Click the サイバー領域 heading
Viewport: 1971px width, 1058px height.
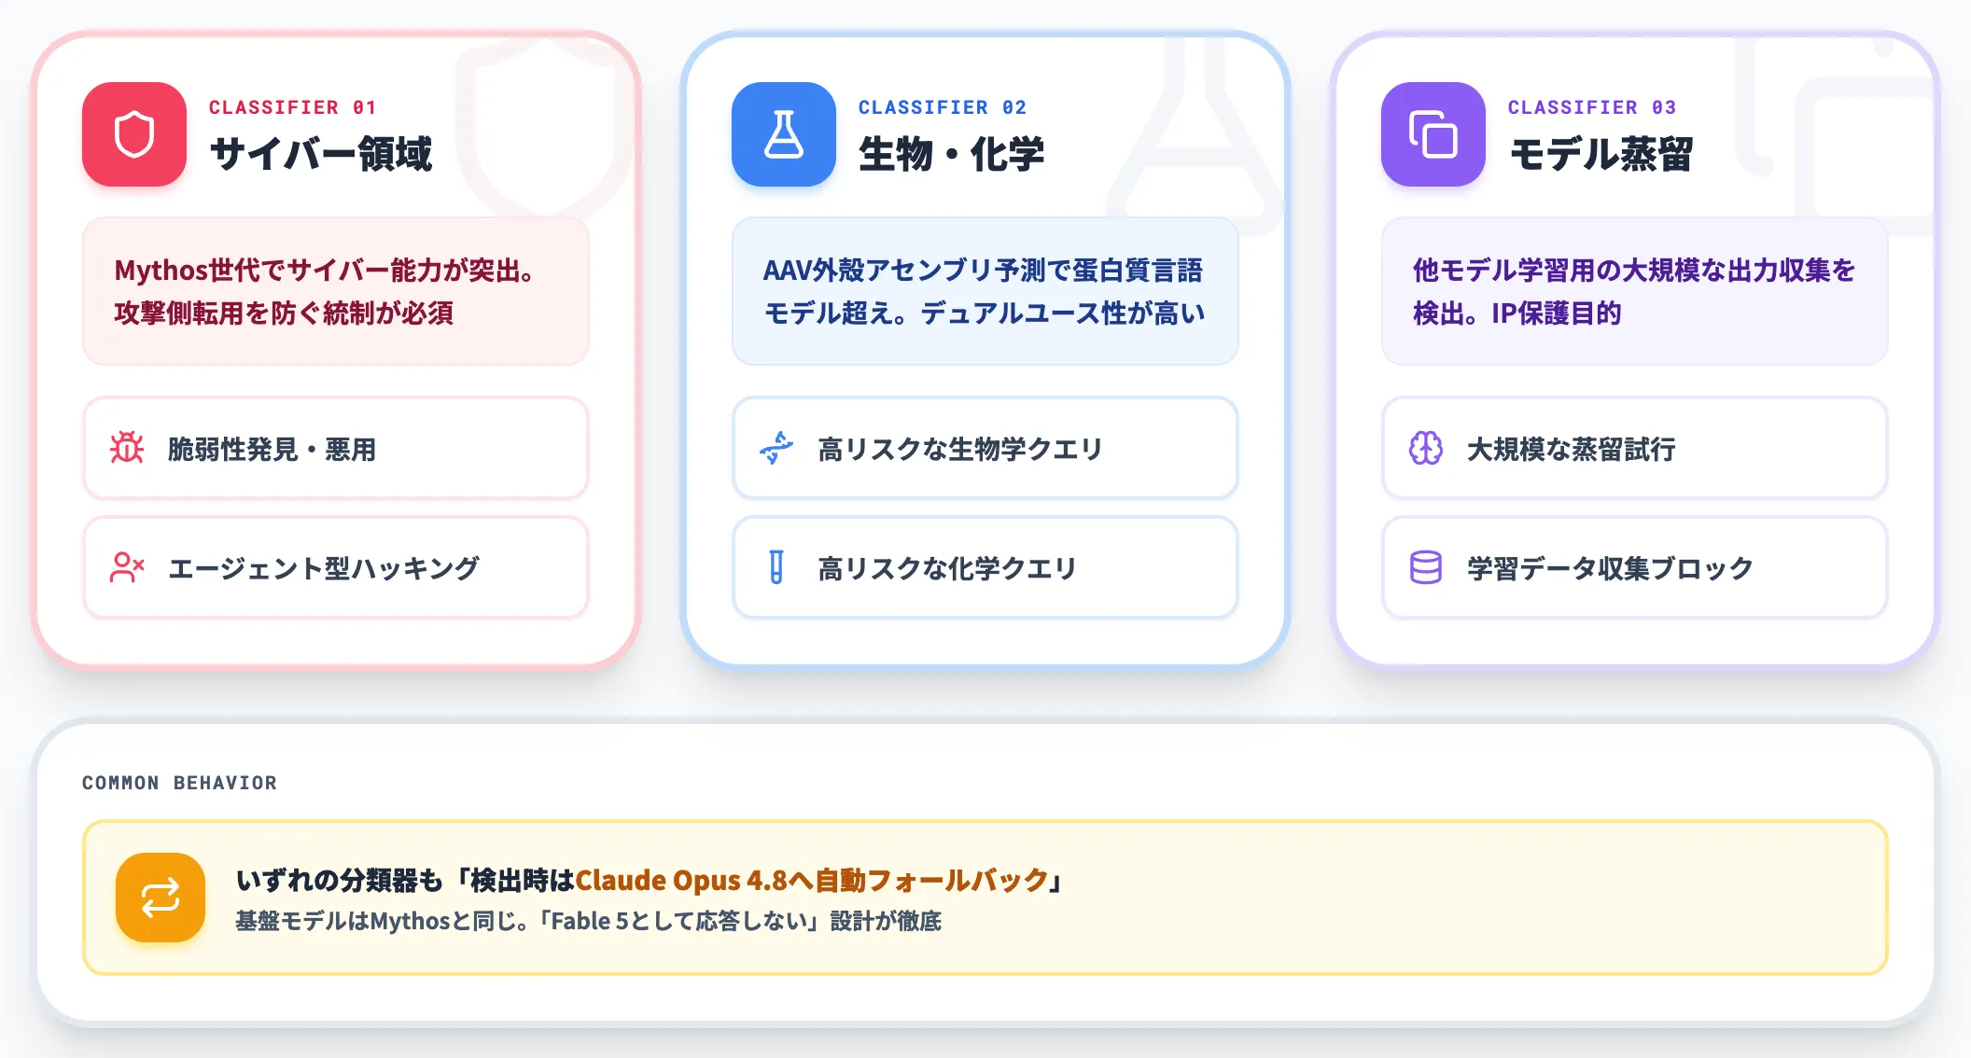click(x=321, y=154)
